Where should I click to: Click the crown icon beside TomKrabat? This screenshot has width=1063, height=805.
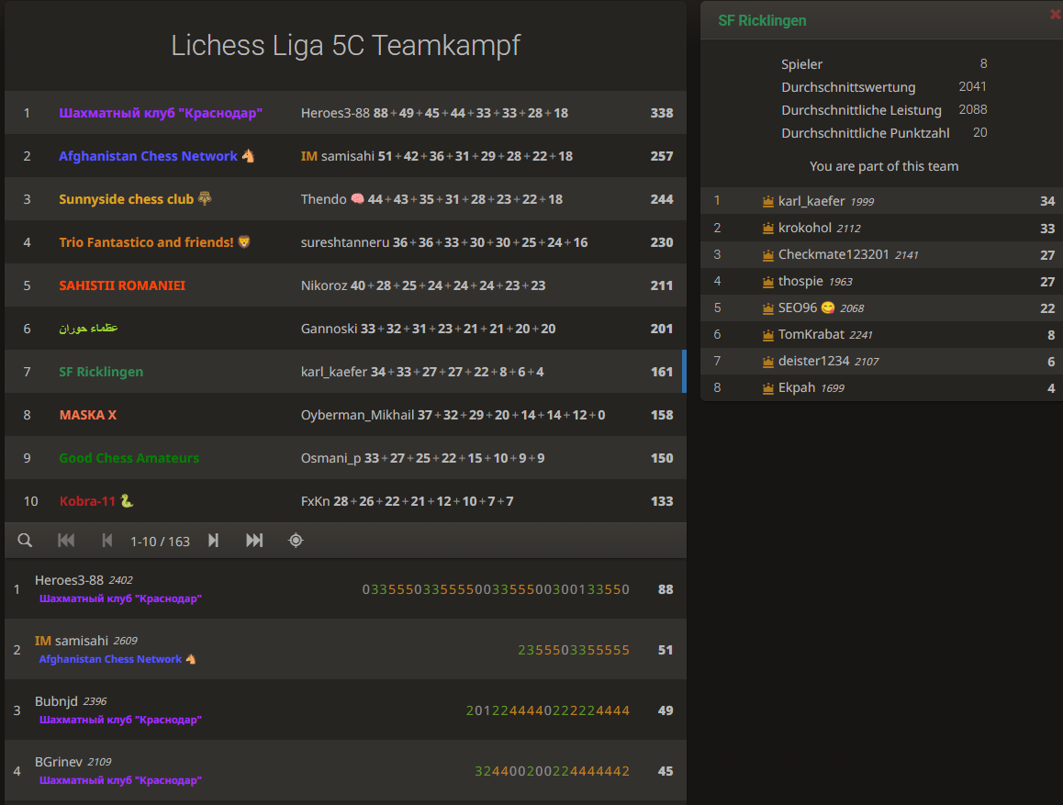tap(768, 335)
